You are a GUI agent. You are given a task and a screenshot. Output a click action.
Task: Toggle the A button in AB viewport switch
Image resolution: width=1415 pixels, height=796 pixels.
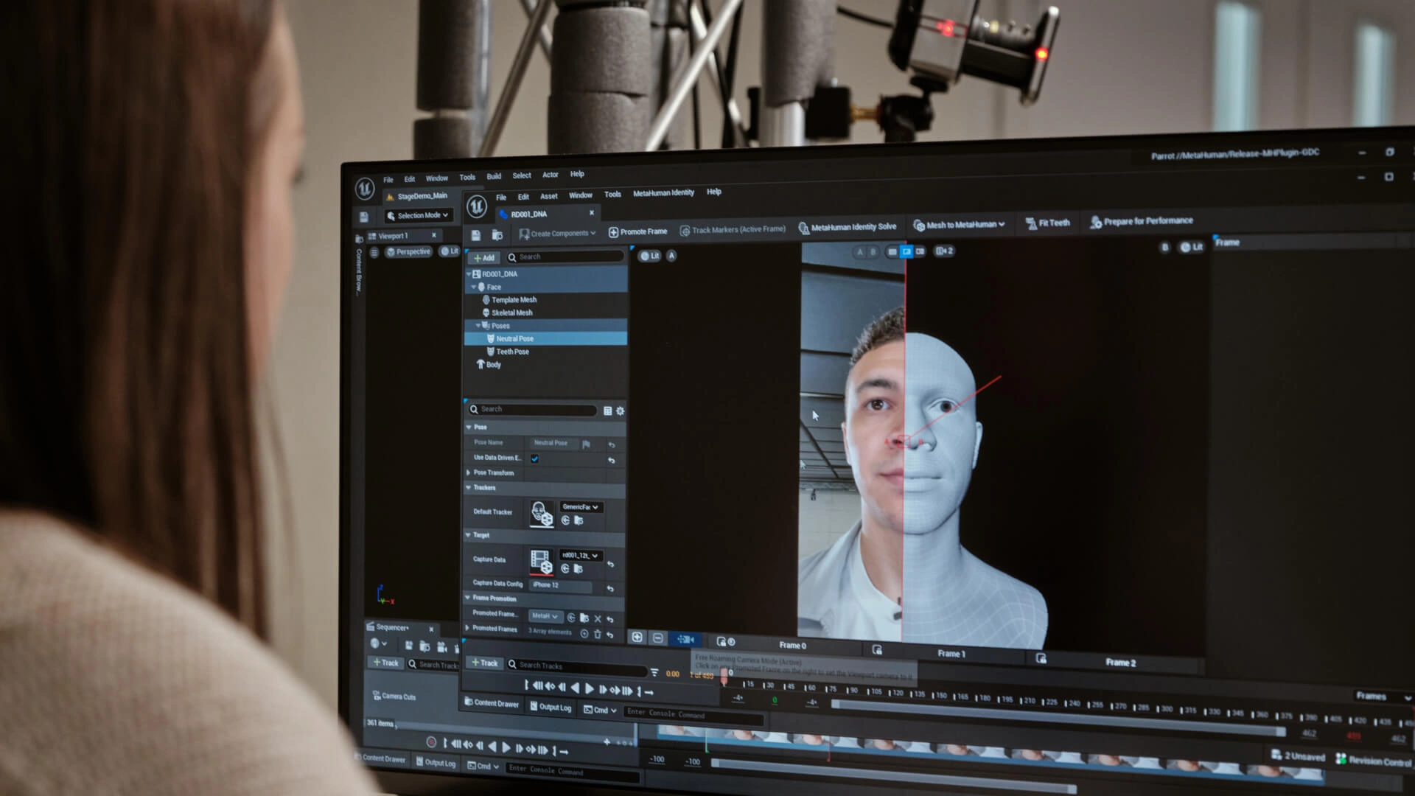click(859, 252)
